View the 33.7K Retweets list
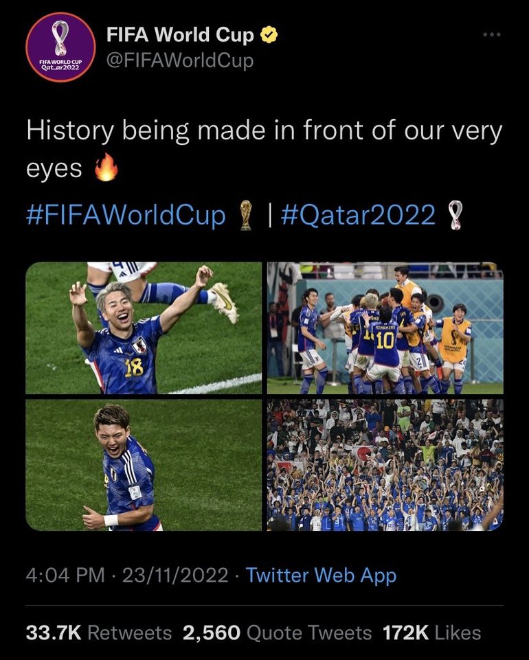Image resolution: width=529 pixels, height=660 pixels. point(98,633)
